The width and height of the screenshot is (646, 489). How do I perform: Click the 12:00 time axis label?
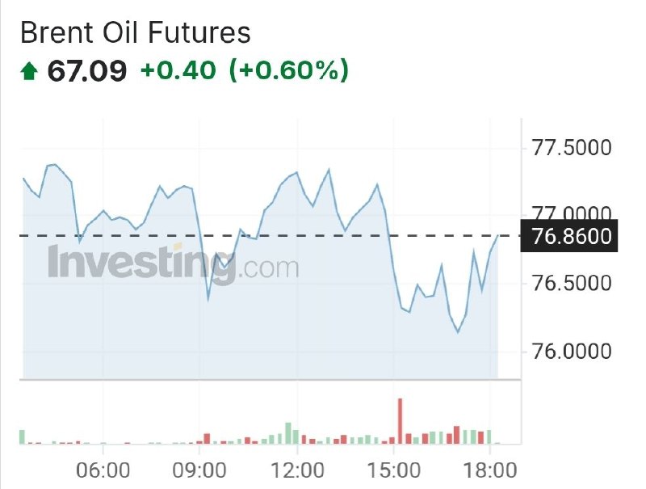pyautogui.click(x=297, y=470)
